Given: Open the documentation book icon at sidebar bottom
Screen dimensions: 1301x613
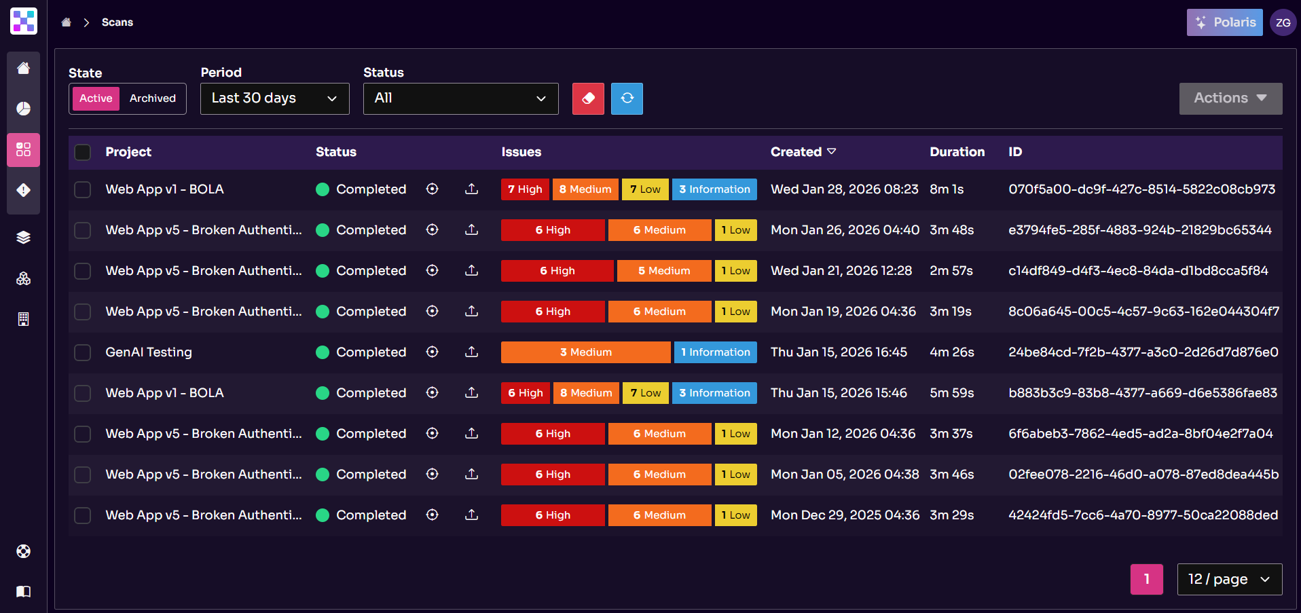Looking at the screenshot, I should coord(23,591).
